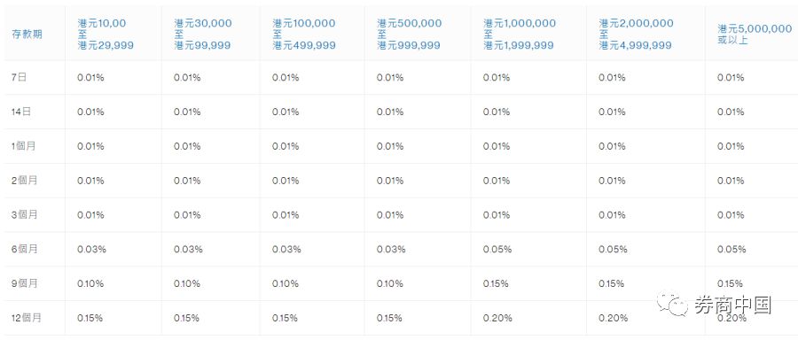This screenshot has height=340, width=798.
Task: Click the 1個月 row label
Action: [23, 146]
